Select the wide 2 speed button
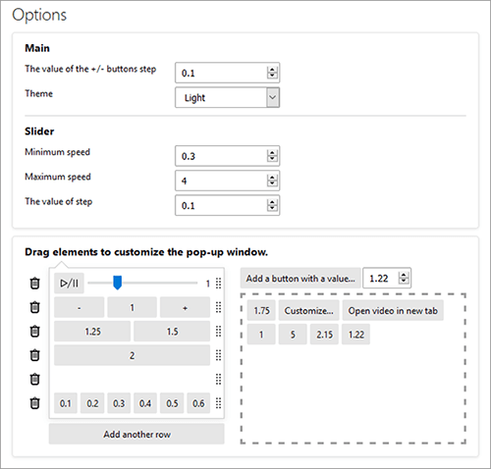The image size is (491, 469). coord(132,355)
